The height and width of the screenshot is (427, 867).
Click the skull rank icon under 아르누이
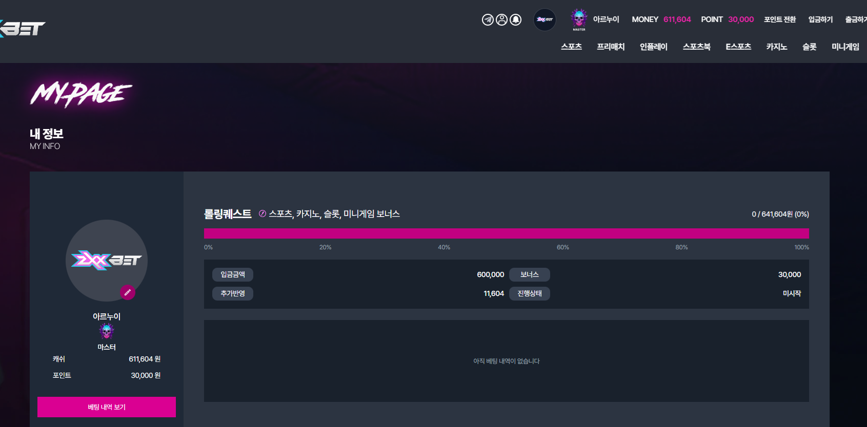pyautogui.click(x=107, y=331)
